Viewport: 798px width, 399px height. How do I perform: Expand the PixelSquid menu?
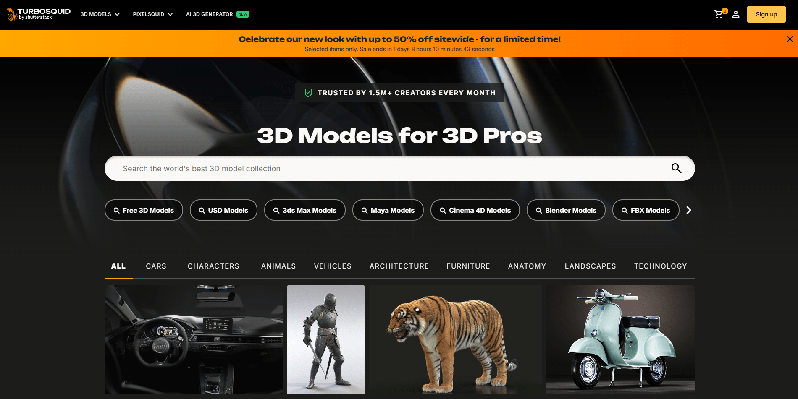point(153,14)
